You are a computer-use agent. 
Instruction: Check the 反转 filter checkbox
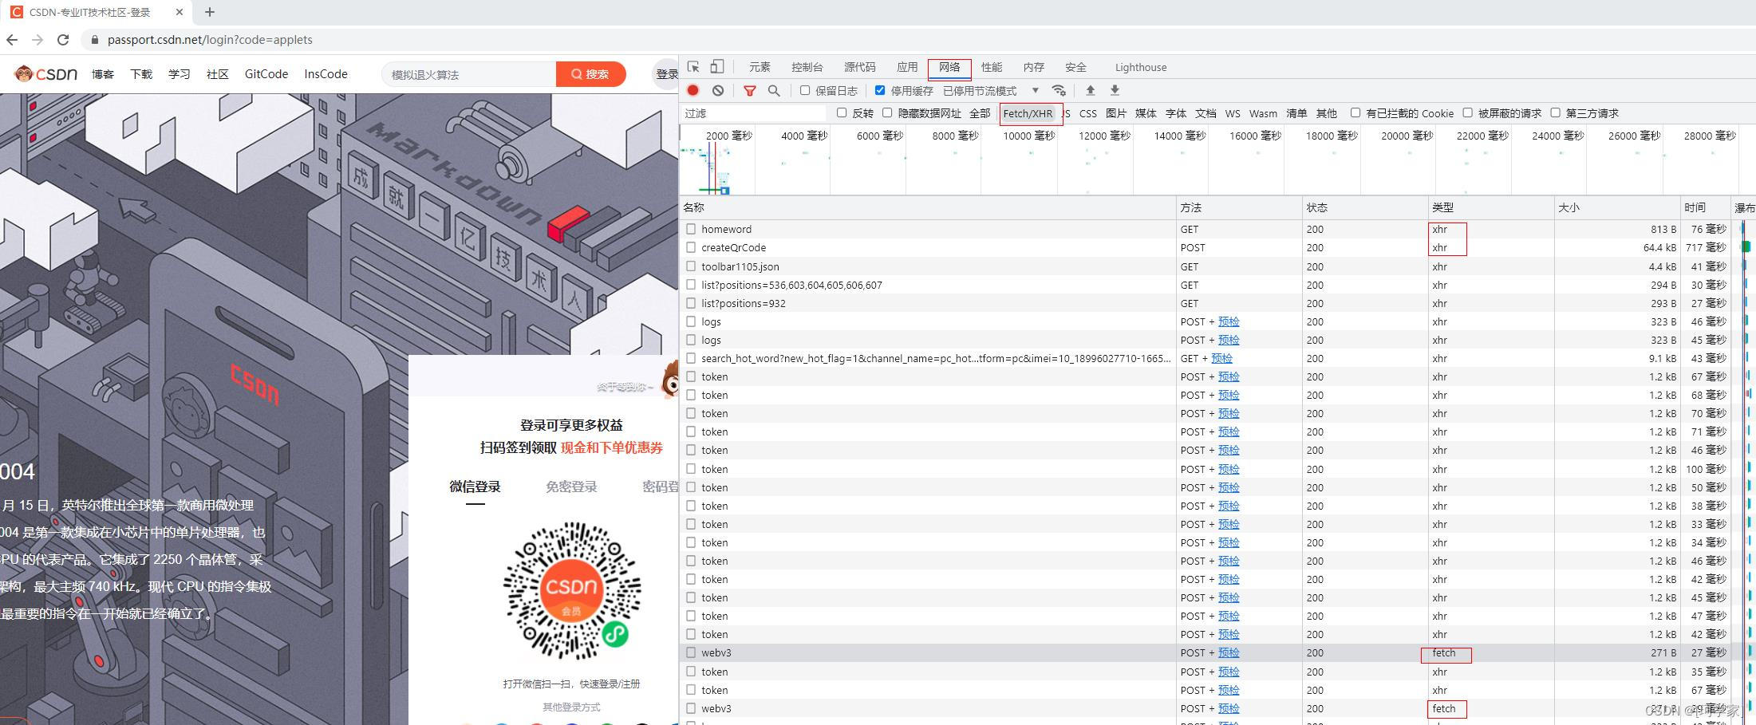[842, 112]
